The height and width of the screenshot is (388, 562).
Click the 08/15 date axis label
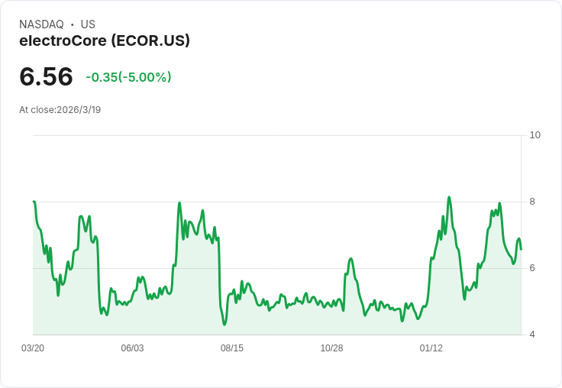click(x=232, y=348)
